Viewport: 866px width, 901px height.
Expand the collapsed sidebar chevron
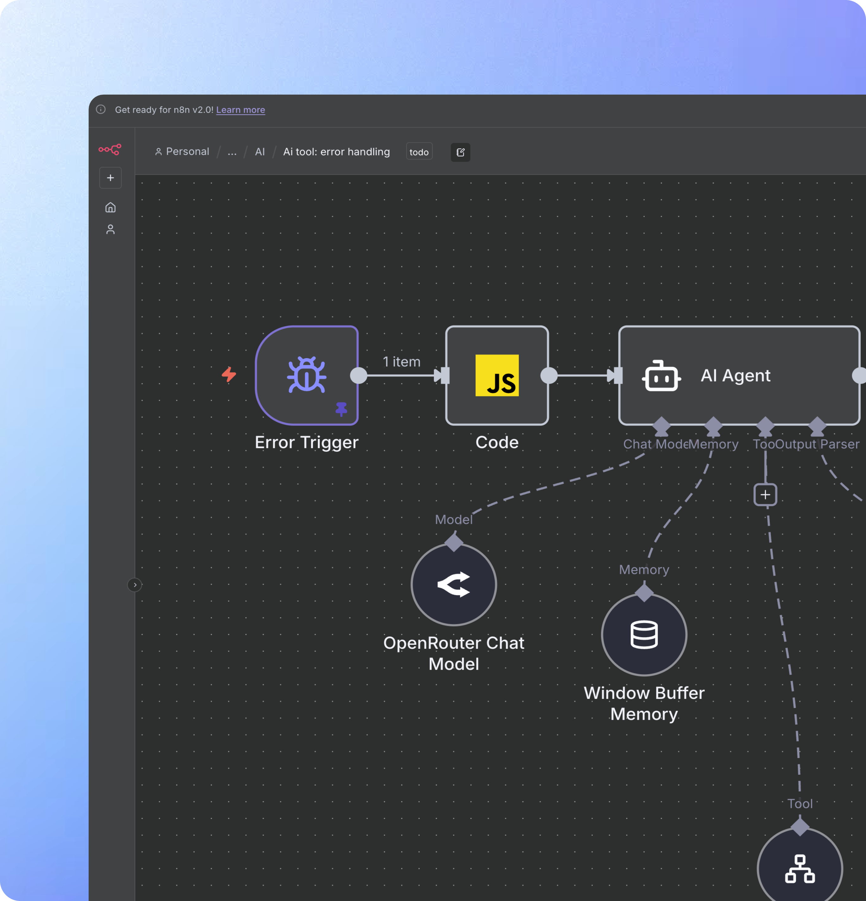tap(135, 585)
